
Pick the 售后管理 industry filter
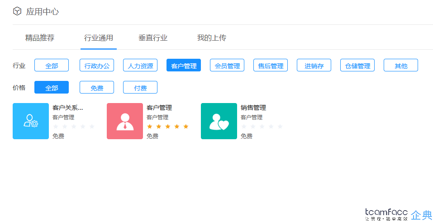[271, 66]
